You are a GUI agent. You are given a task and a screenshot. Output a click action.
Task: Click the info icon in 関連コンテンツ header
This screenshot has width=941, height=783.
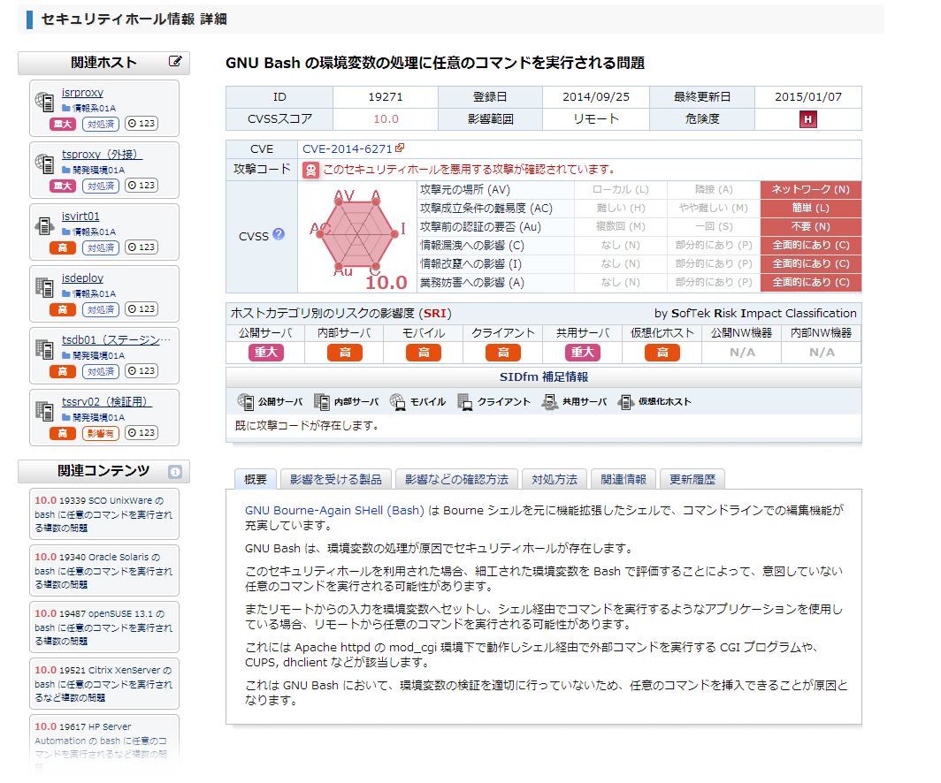[x=174, y=472]
